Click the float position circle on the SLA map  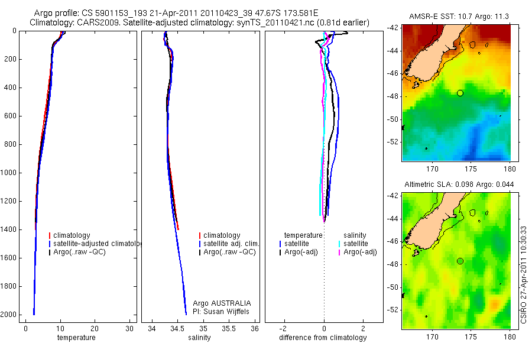tap(460, 261)
